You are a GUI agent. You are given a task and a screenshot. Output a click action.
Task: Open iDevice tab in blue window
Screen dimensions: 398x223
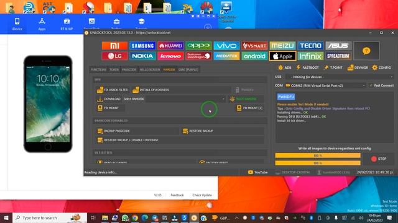click(x=17, y=24)
